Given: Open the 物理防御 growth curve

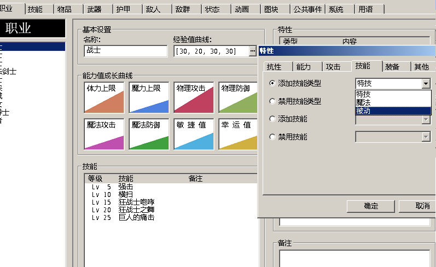Looking at the screenshot, I should pyautogui.click(x=238, y=97).
